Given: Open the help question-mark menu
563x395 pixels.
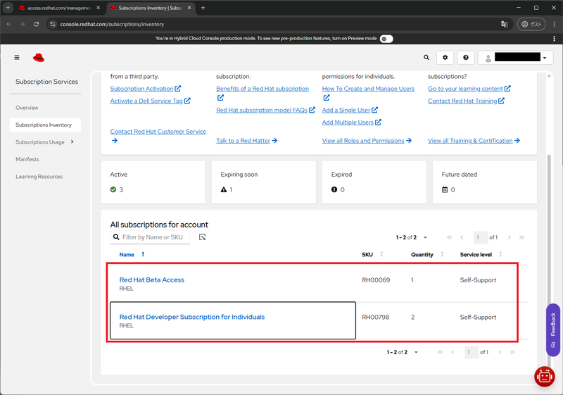Looking at the screenshot, I should (x=466, y=58).
